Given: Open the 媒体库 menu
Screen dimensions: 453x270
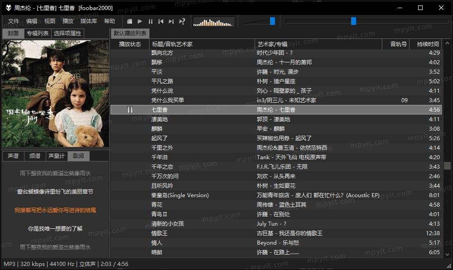Looking at the screenshot, I should (88, 21).
